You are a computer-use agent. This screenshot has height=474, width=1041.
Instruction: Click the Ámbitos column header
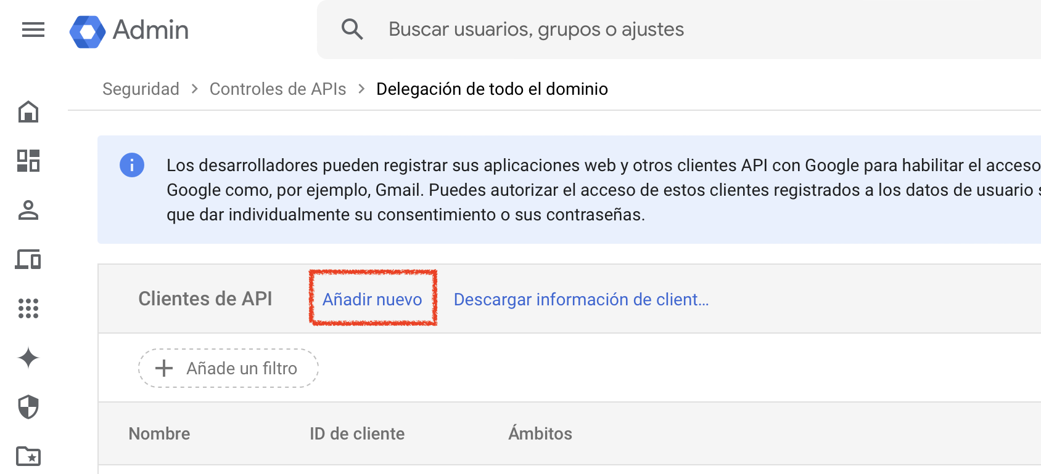coord(540,433)
